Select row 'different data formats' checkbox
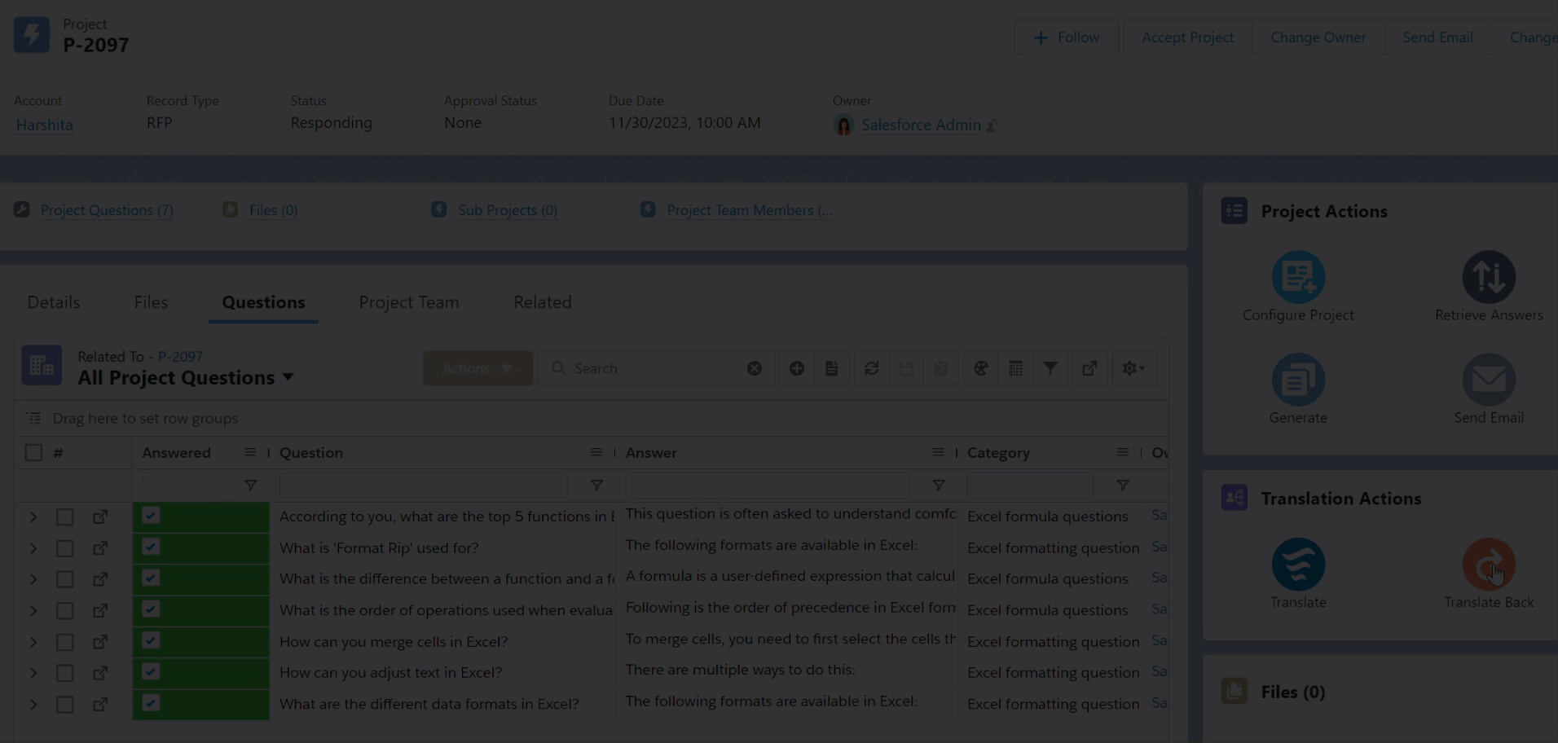 (x=64, y=704)
